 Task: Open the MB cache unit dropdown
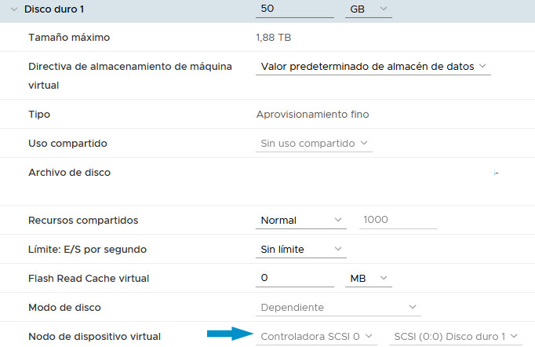point(368,279)
